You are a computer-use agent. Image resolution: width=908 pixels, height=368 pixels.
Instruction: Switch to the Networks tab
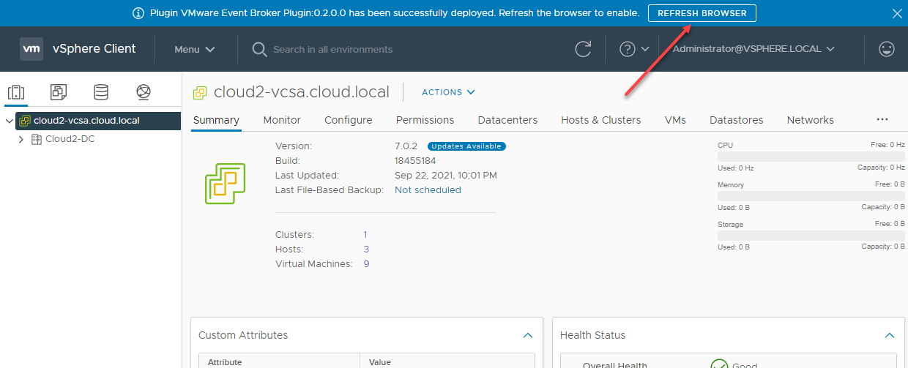pos(811,120)
